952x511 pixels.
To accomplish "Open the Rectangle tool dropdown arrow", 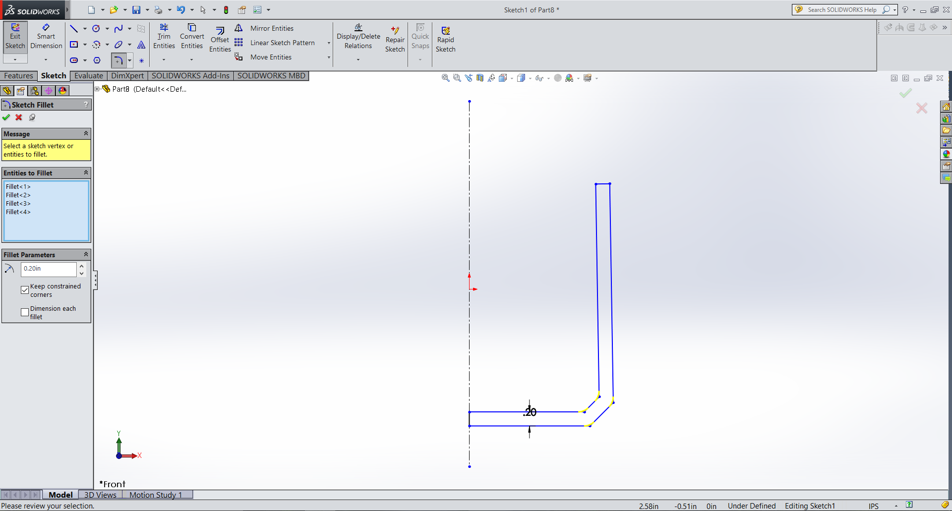I will (x=85, y=45).
